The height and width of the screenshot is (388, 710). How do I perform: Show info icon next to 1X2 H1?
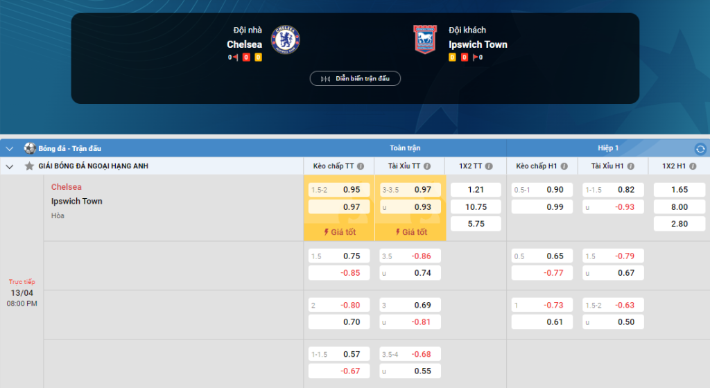(693, 166)
